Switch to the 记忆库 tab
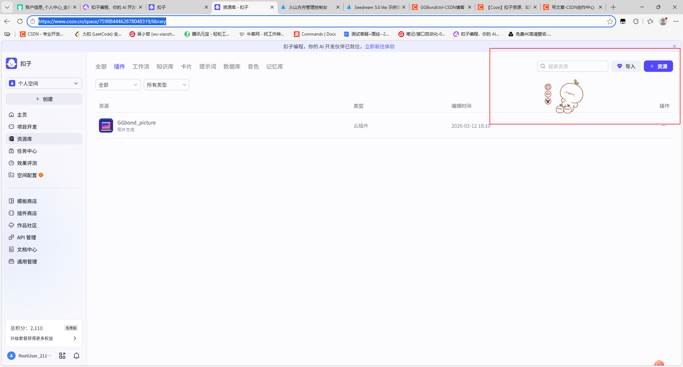 [275, 67]
